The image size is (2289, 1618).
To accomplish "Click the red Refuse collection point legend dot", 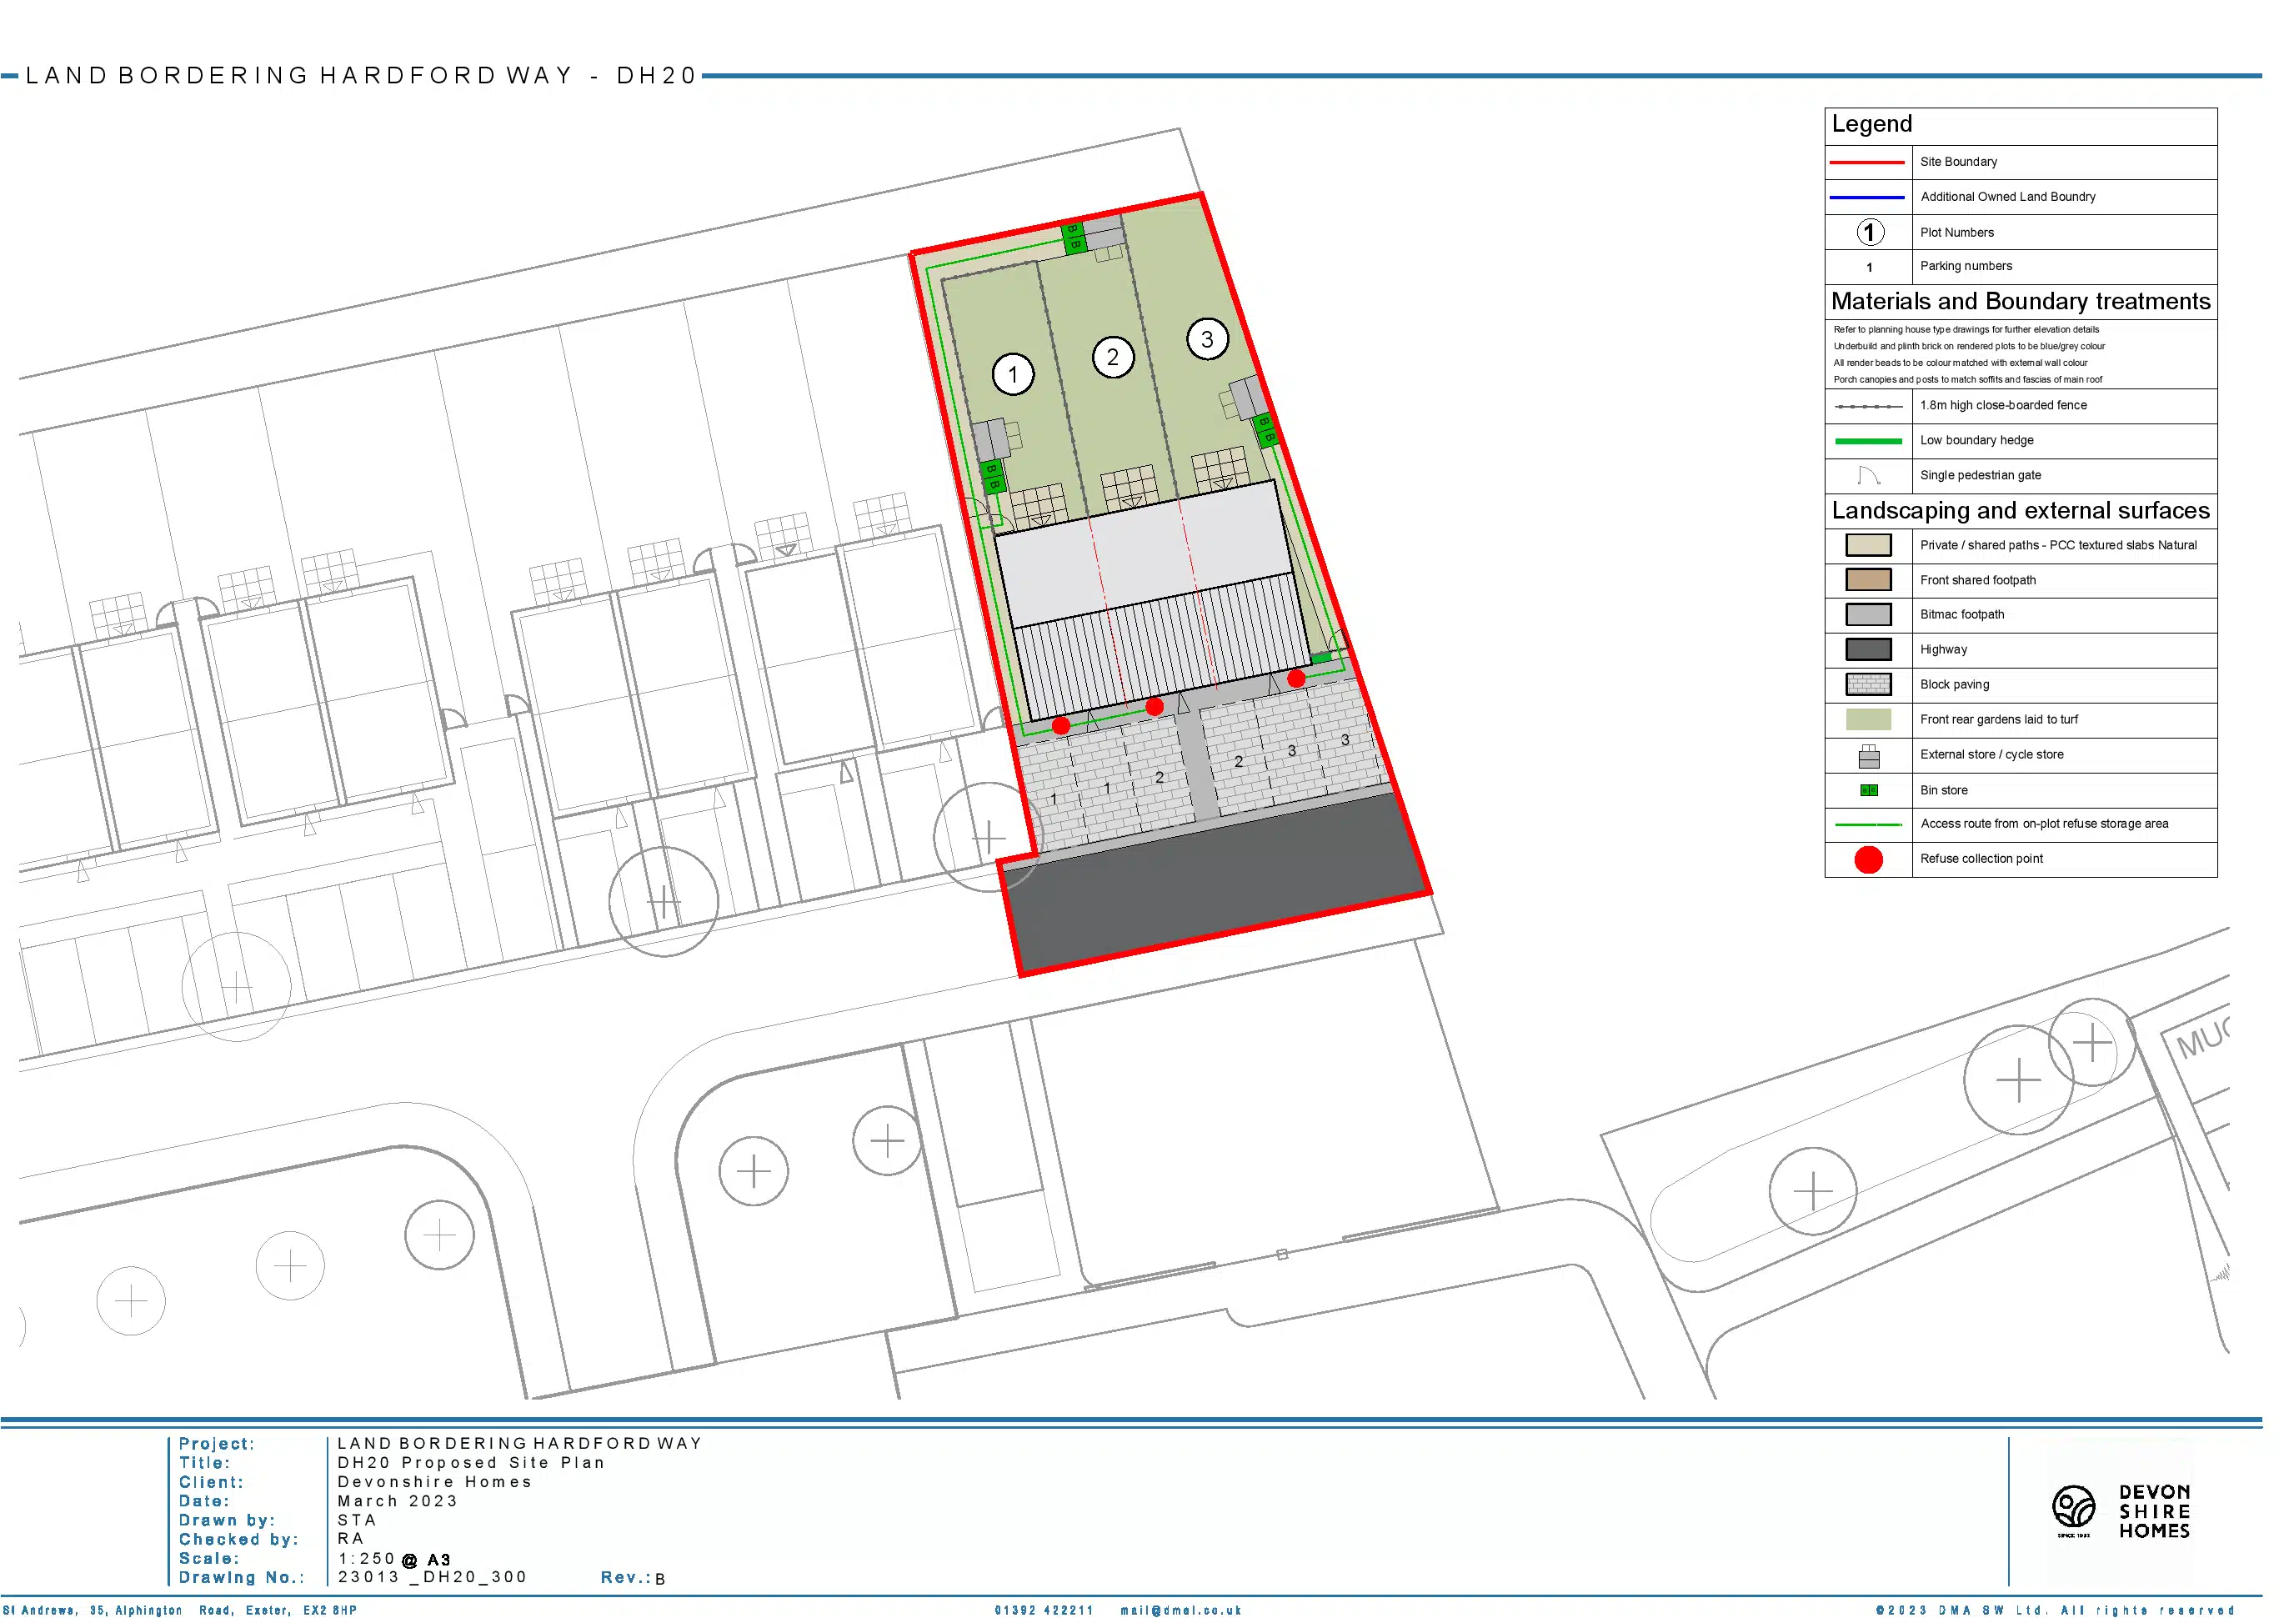I will (1868, 859).
